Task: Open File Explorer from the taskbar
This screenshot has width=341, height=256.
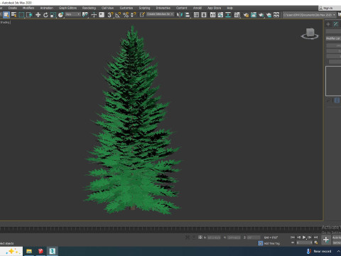Action: (x=29, y=251)
